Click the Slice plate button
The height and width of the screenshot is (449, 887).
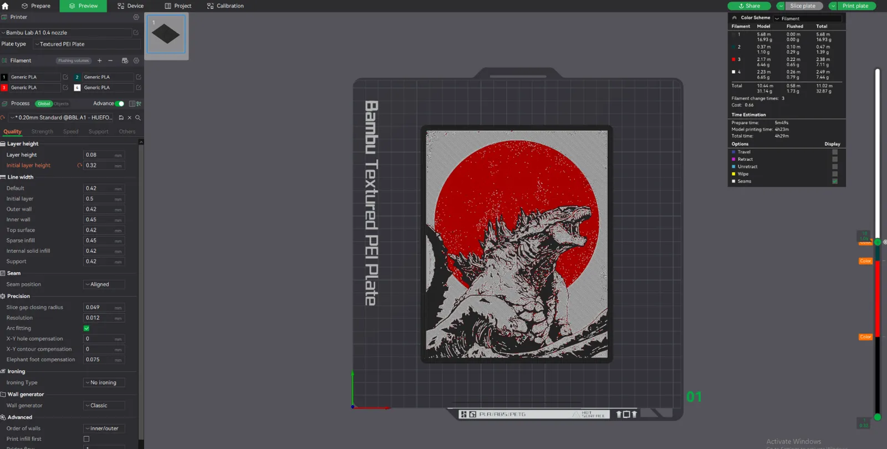pos(803,6)
